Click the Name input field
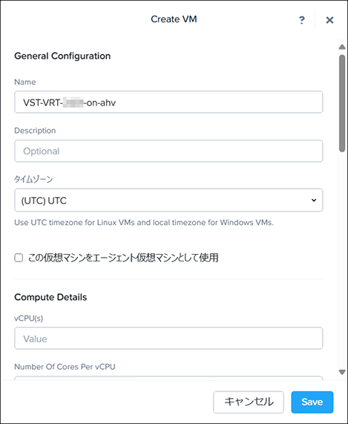The width and height of the screenshot is (348, 424). (168, 102)
